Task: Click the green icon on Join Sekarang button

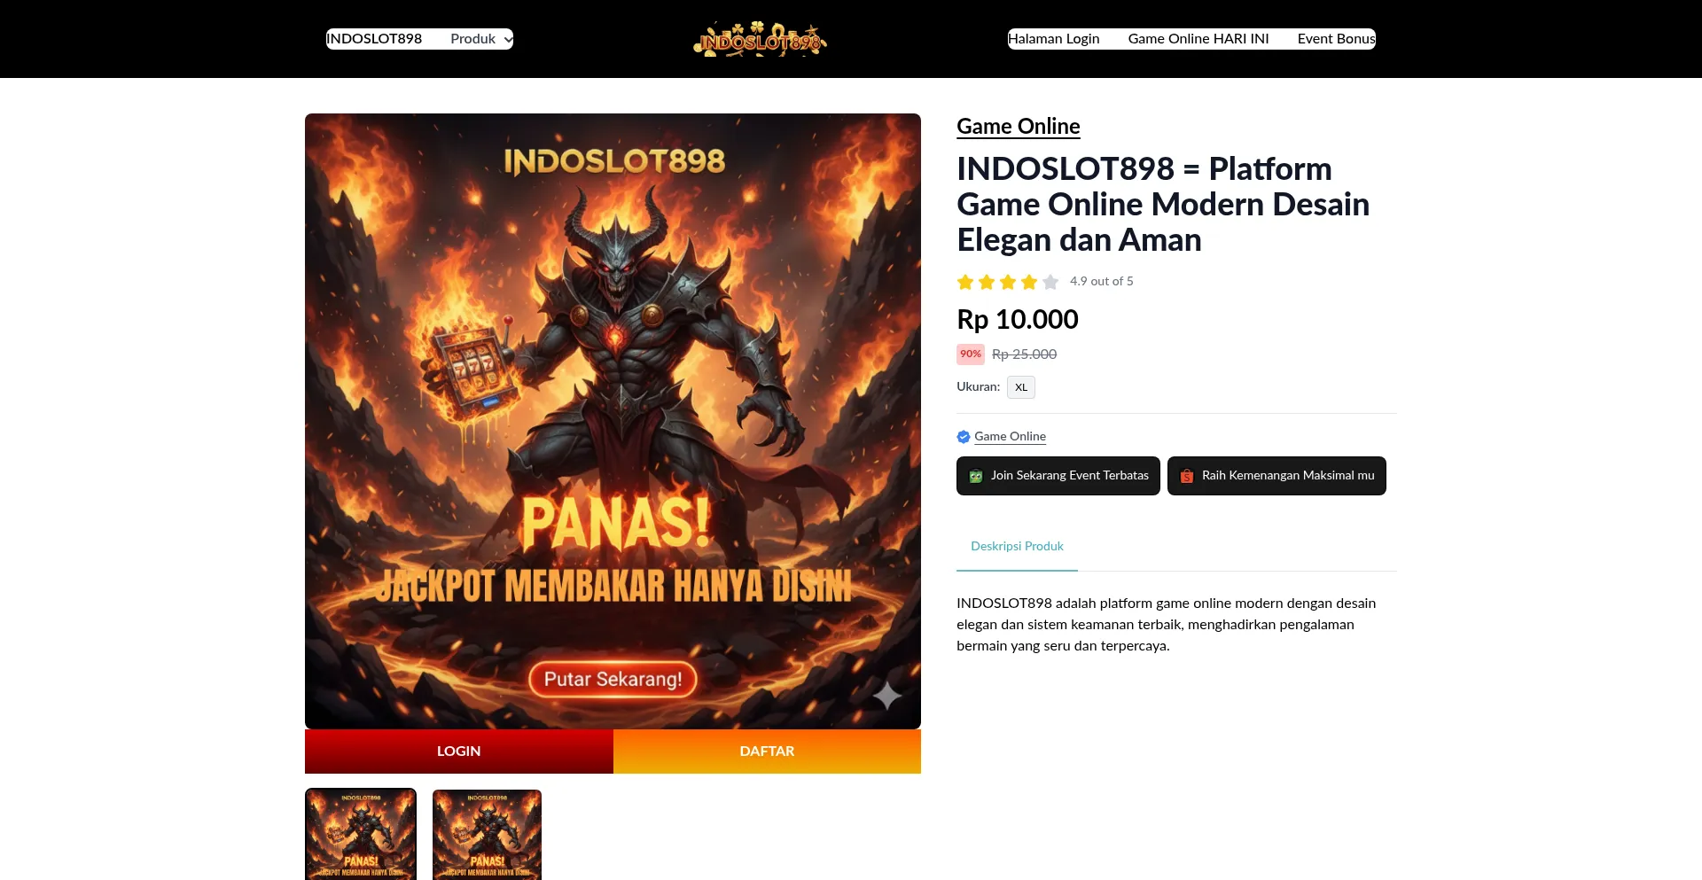Action: click(x=976, y=476)
